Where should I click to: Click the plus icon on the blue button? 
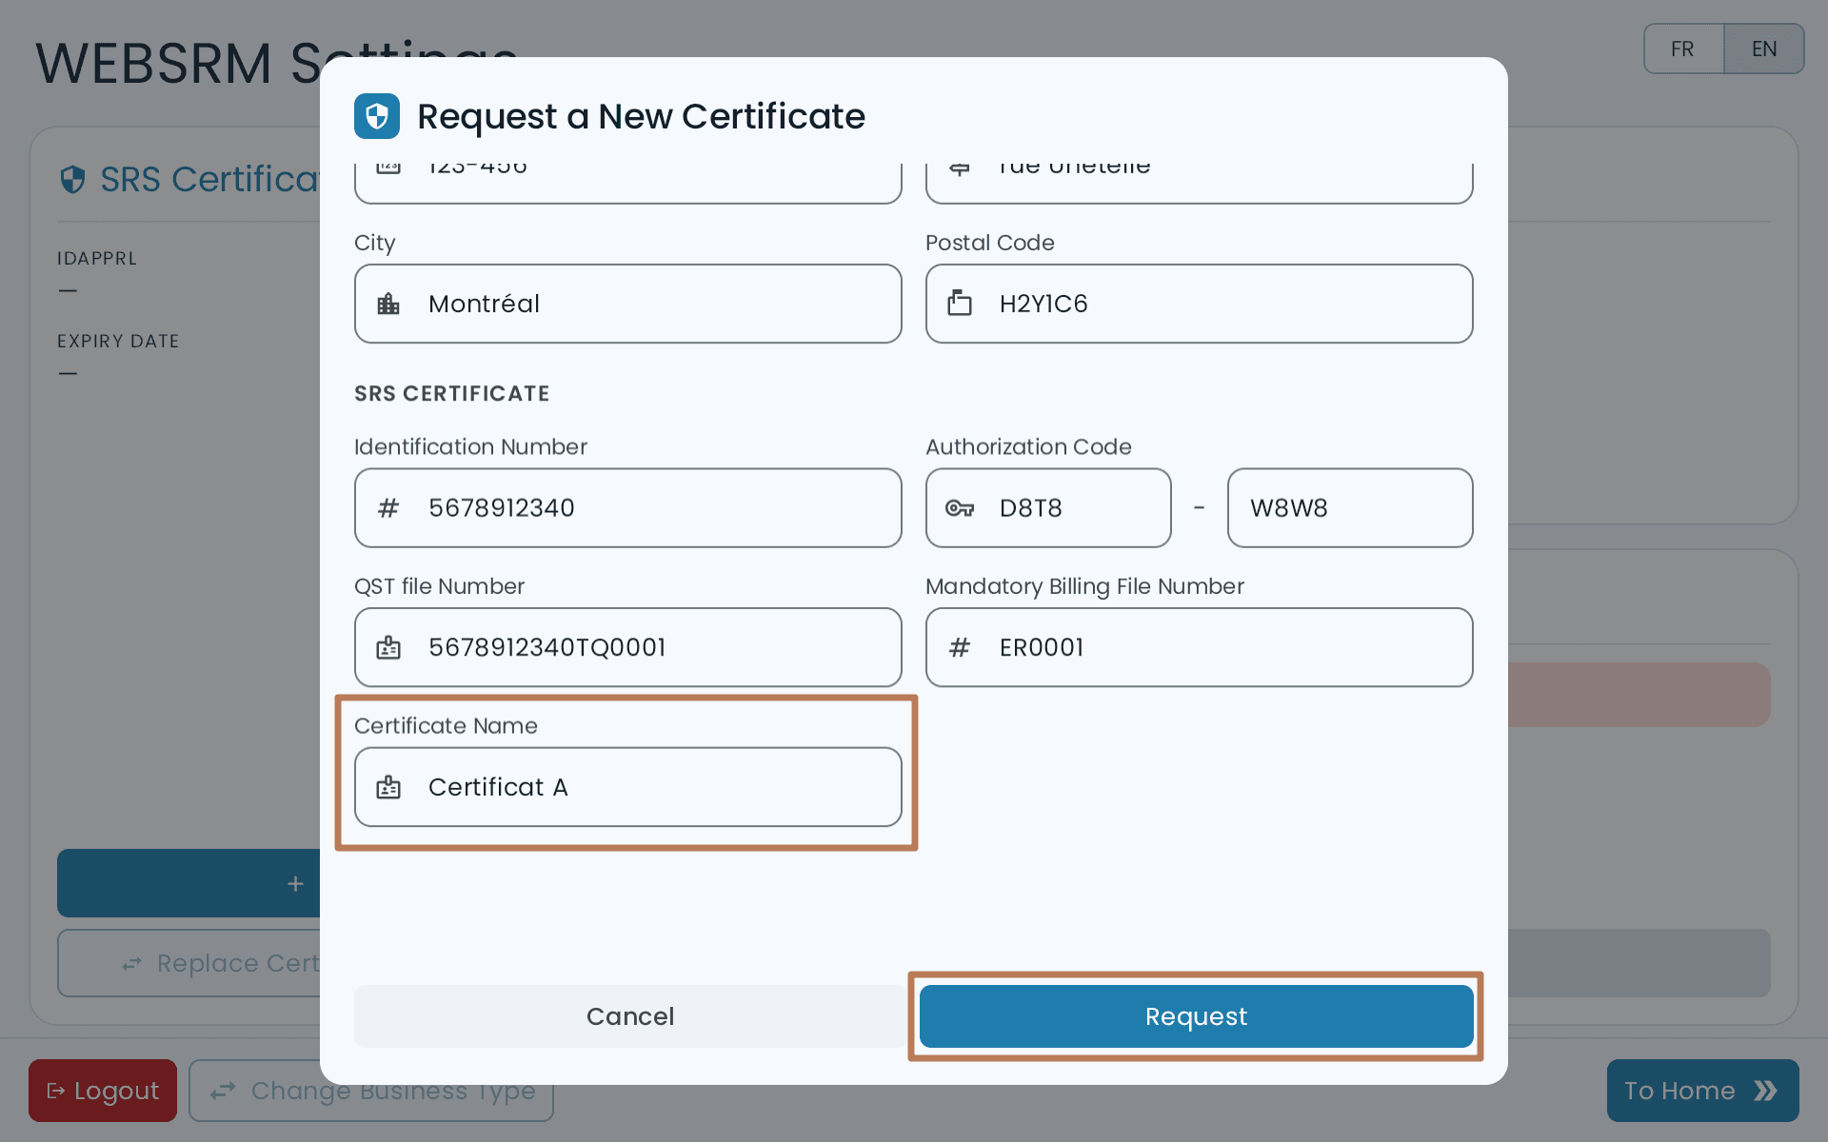295,884
